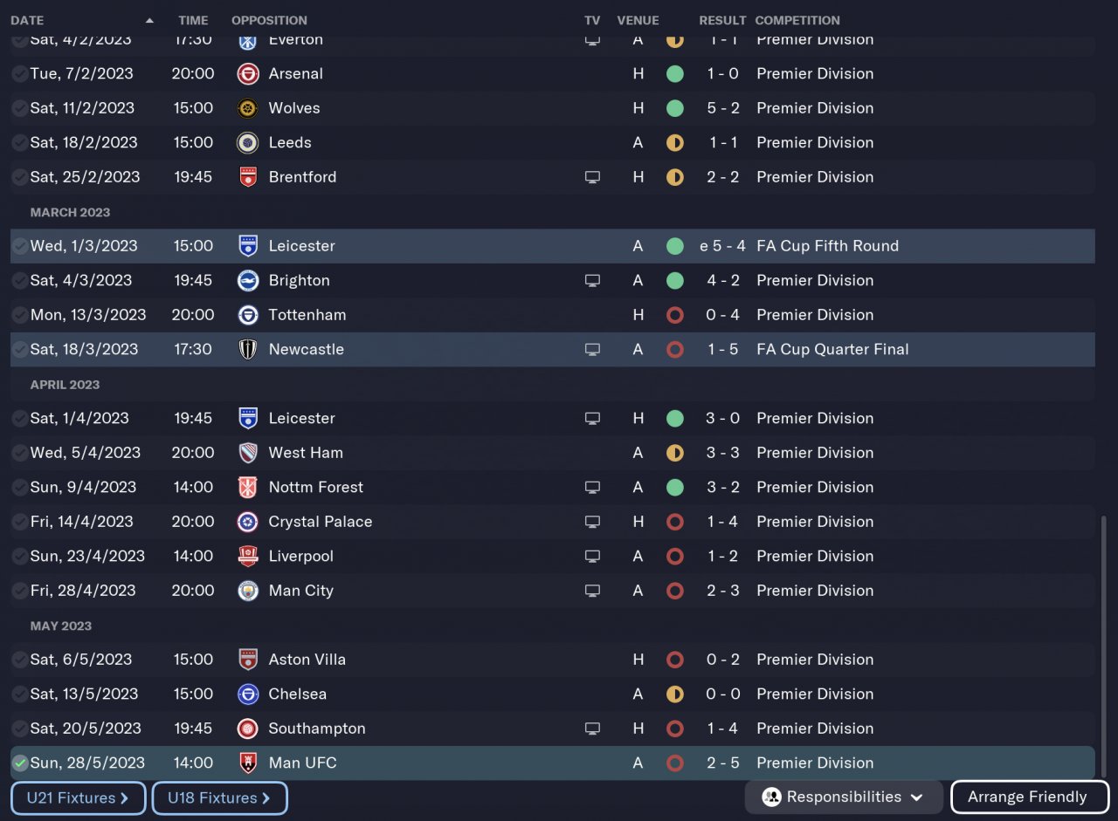Image resolution: width=1118 pixels, height=821 pixels.
Task: Toggle the checkmark on the Tottenham fixture
Action: [x=19, y=315]
